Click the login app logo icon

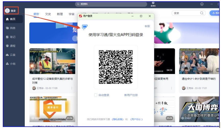tap(80, 16)
